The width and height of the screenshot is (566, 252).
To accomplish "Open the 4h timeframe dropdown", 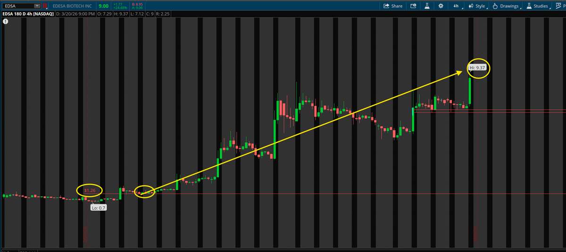I will [457, 6].
